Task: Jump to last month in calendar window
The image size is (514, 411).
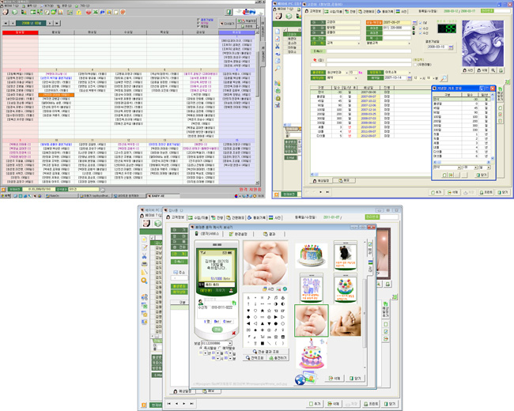Action: [57, 23]
